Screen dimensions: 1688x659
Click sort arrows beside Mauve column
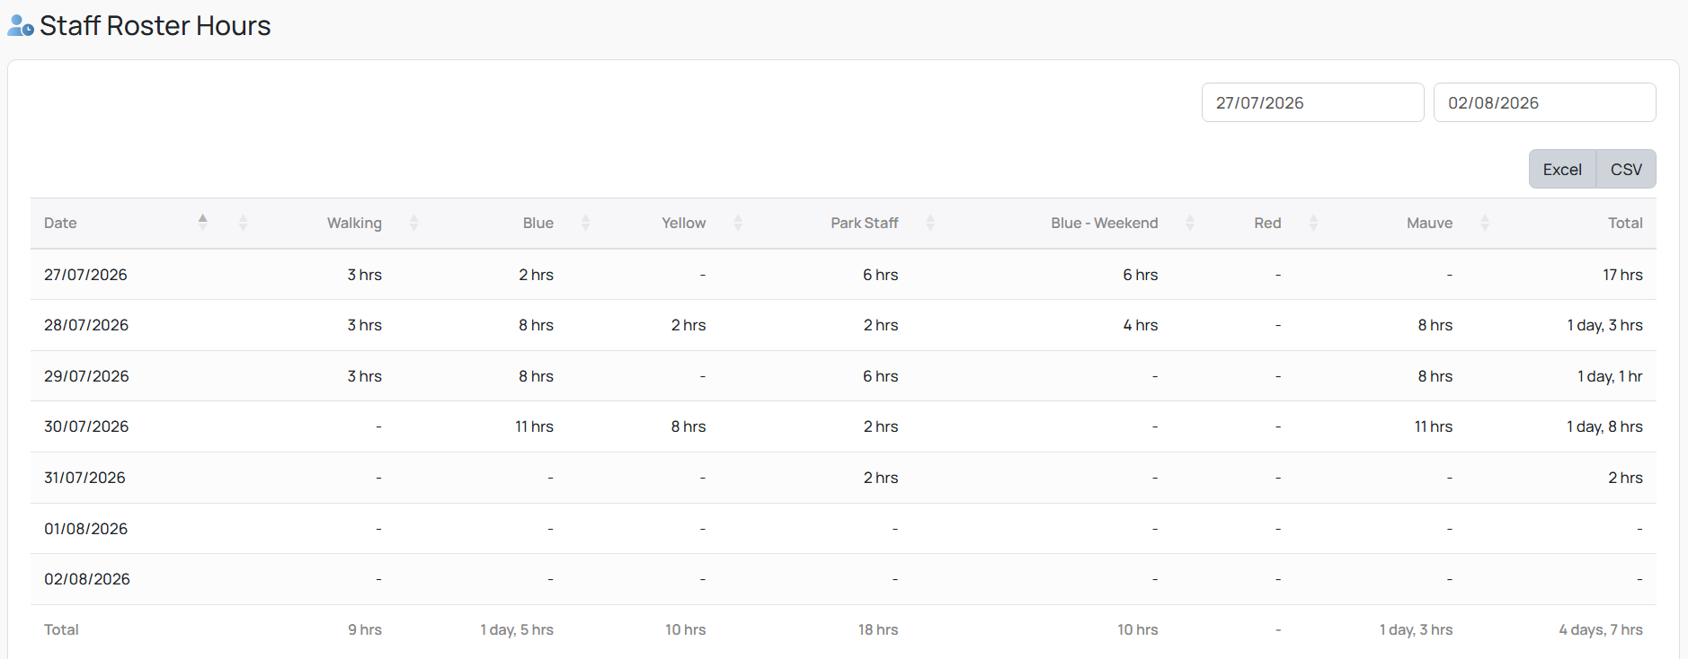click(1485, 223)
